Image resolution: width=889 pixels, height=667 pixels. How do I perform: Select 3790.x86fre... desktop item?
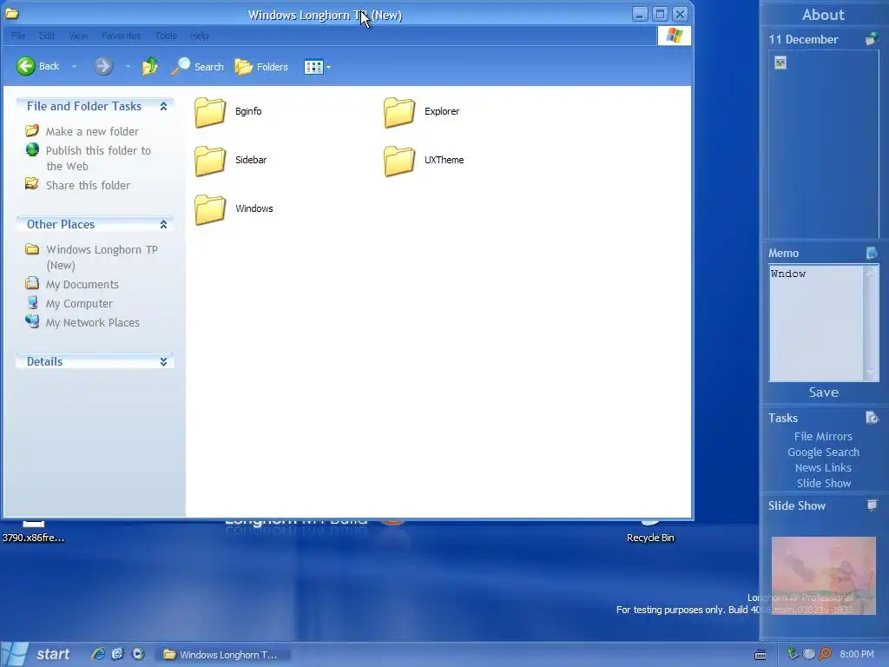click(33, 532)
